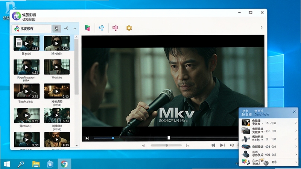Open the blue store box icon on taskbar
The height and width of the screenshot is (169, 301).
pos(50,164)
